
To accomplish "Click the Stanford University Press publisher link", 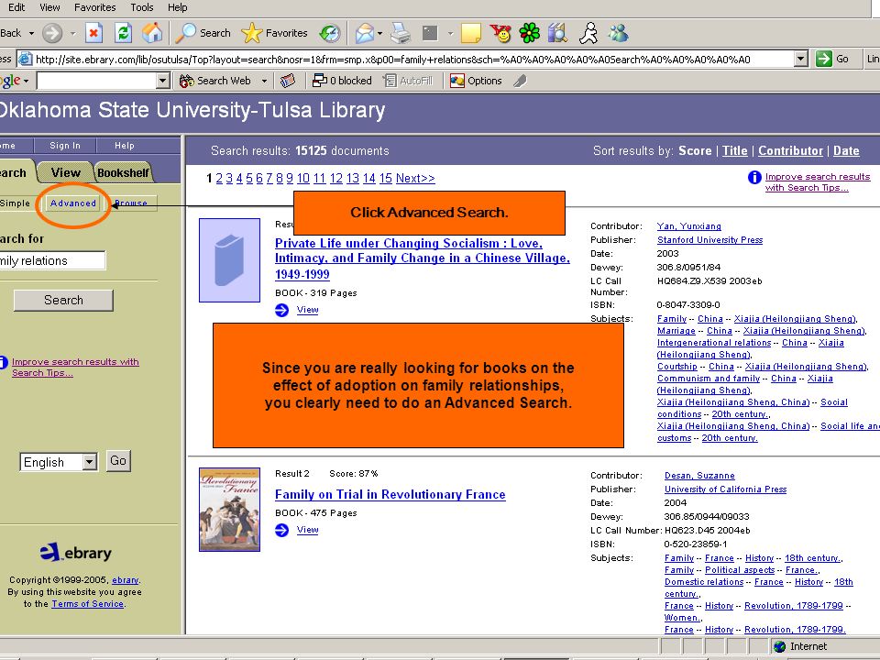I will click(709, 240).
